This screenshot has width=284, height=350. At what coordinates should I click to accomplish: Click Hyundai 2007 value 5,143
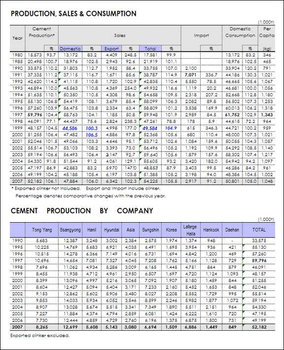pyautogui.click(x=111, y=327)
